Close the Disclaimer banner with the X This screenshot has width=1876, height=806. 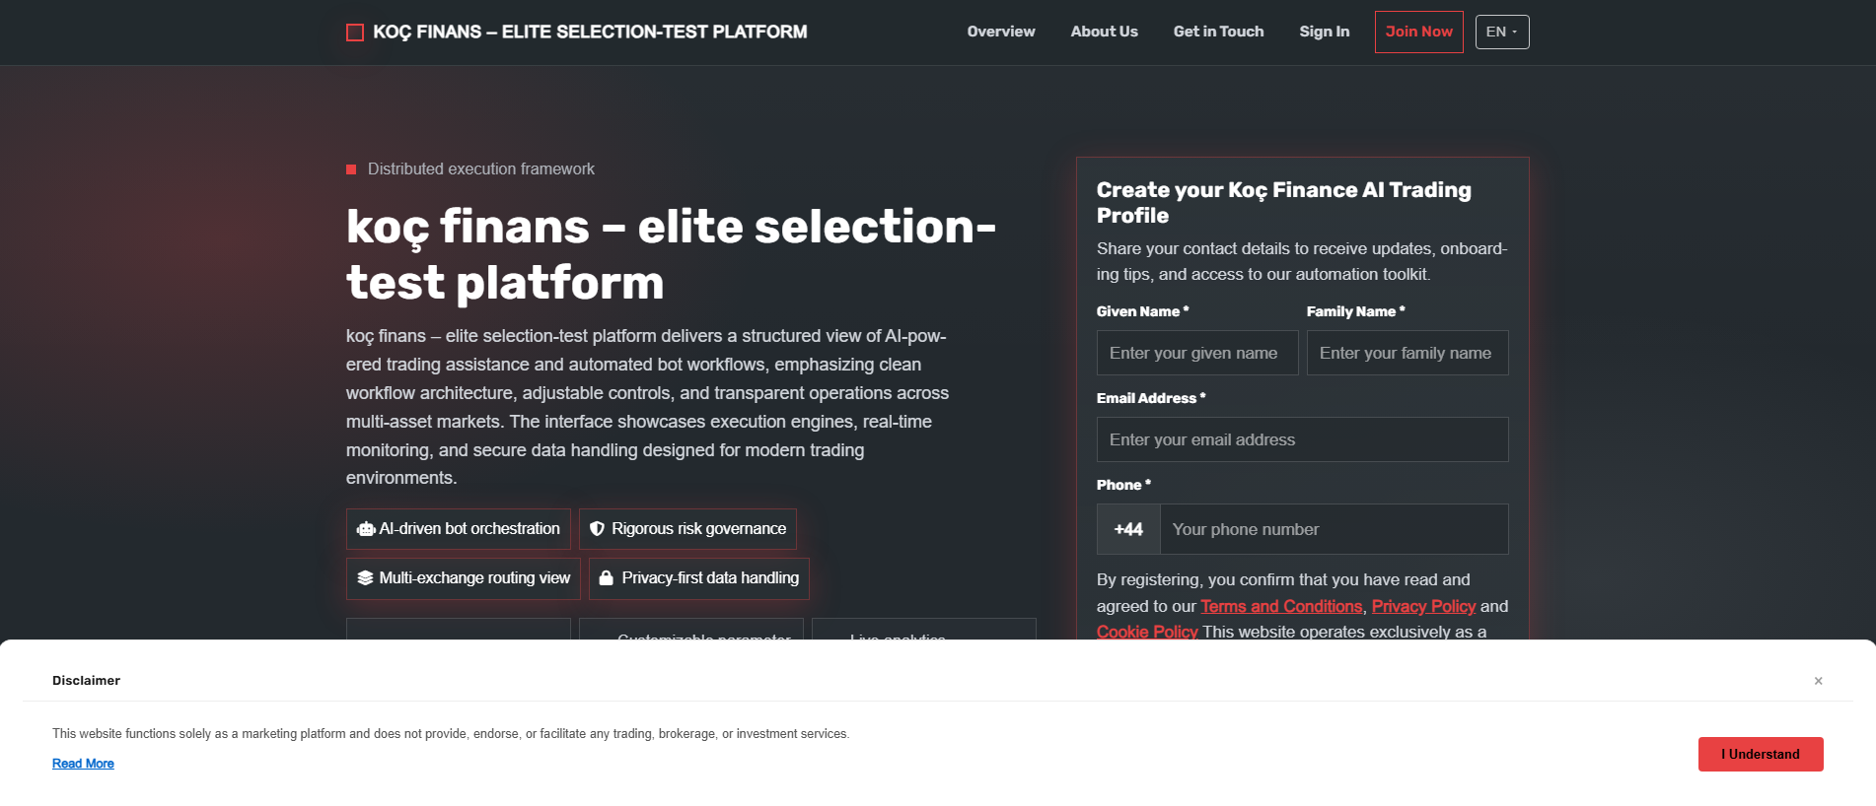tap(1818, 681)
